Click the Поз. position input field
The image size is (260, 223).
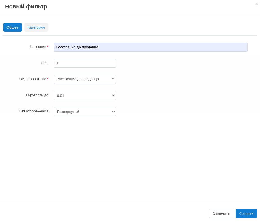85,63
